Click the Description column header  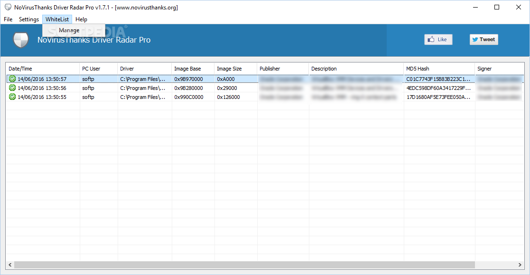click(x=356, y=69)
